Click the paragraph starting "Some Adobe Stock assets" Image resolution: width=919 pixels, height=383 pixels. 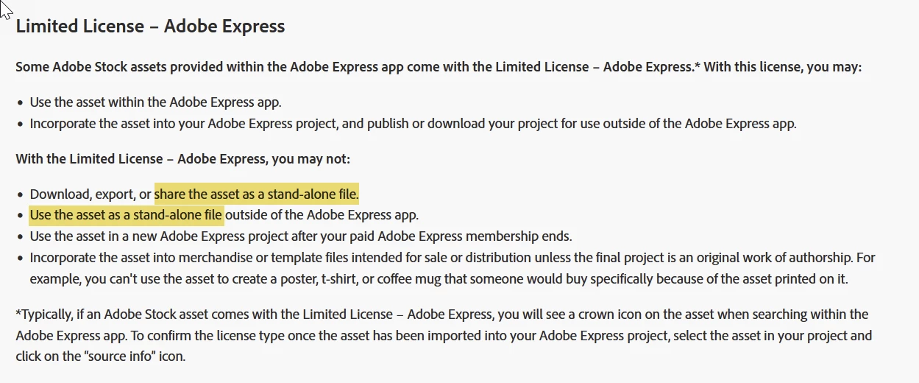click(x=353, y=67)
